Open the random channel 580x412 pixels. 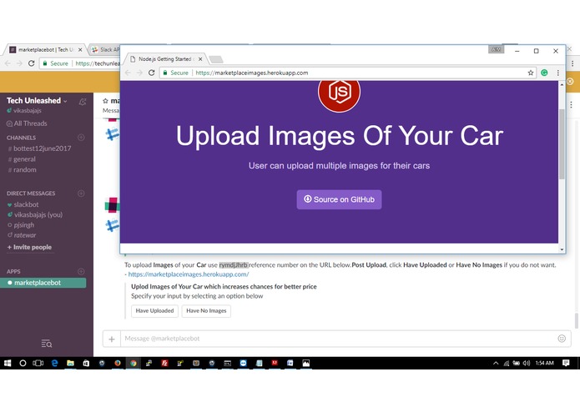click(x=23, y=169)
